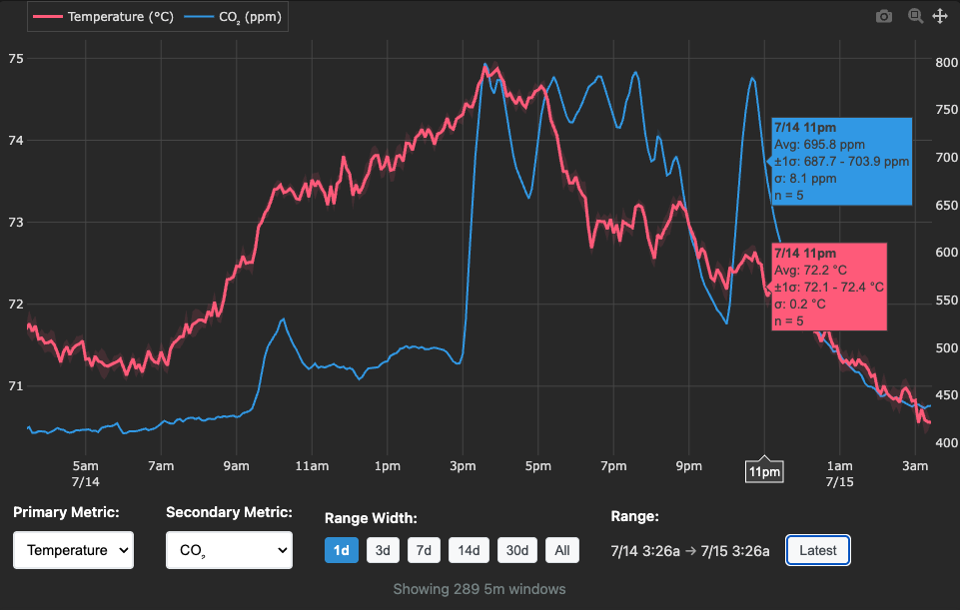Viewport: 960px width, 610px height.
Task: Keep the 1d range width selected
Action: click(x=342, y=549)
